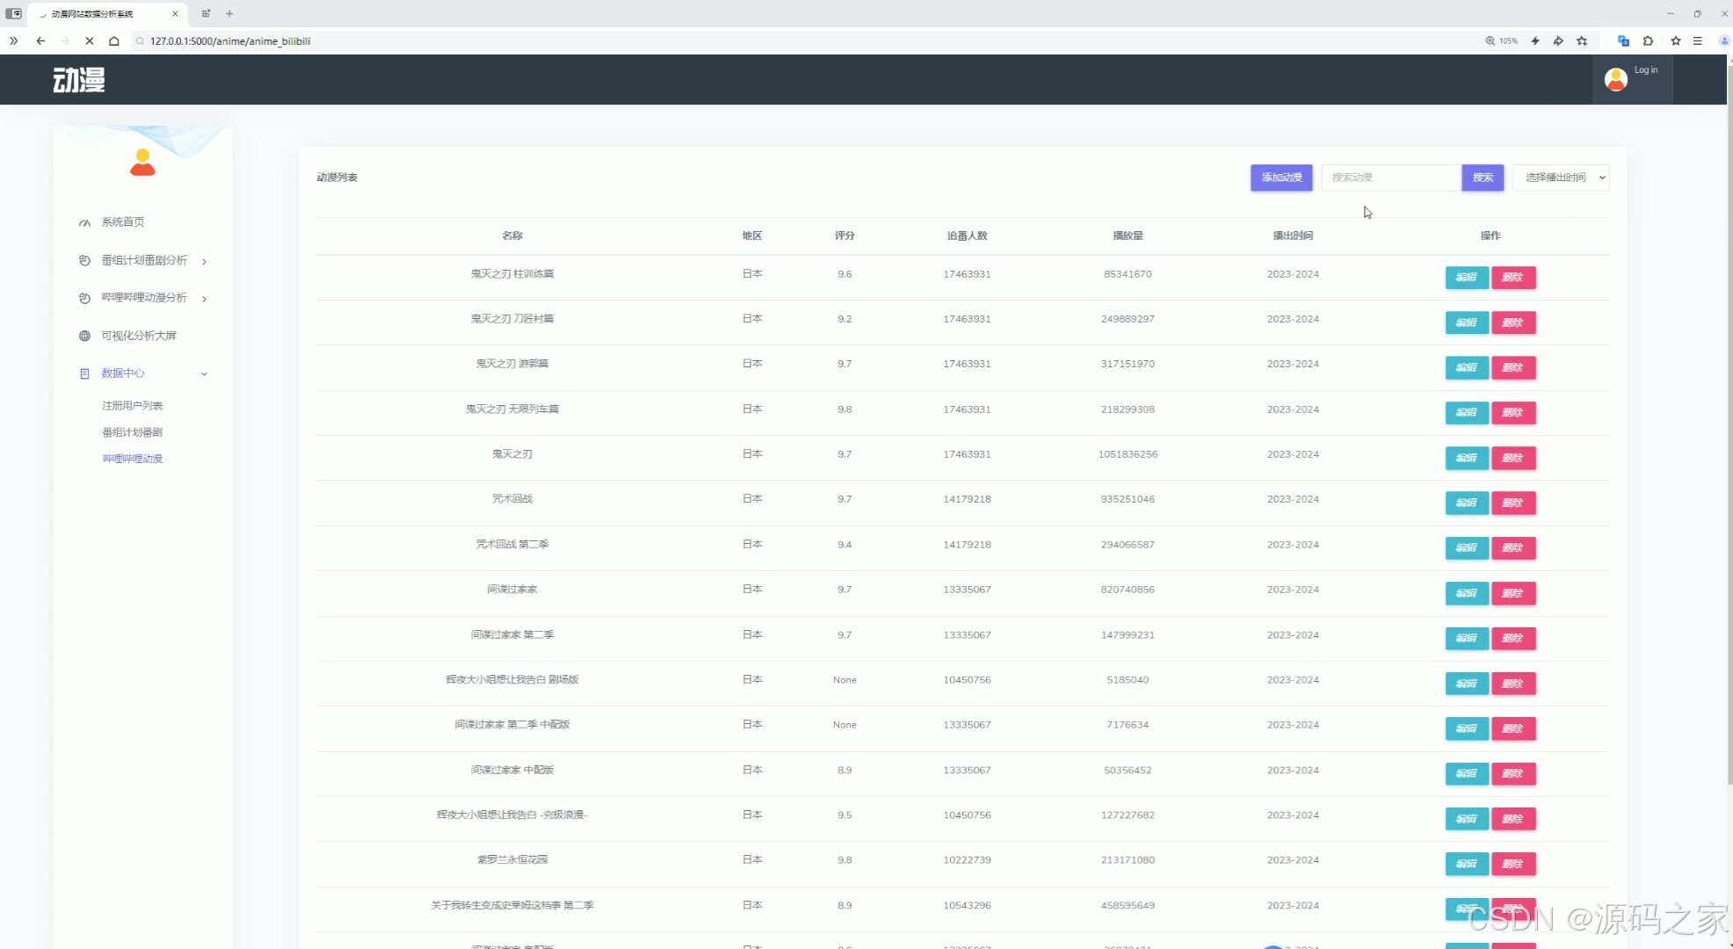Click the globe icon beside 可视化分析大屏
The image size is (1733, 949).
[x=84, y=336]
